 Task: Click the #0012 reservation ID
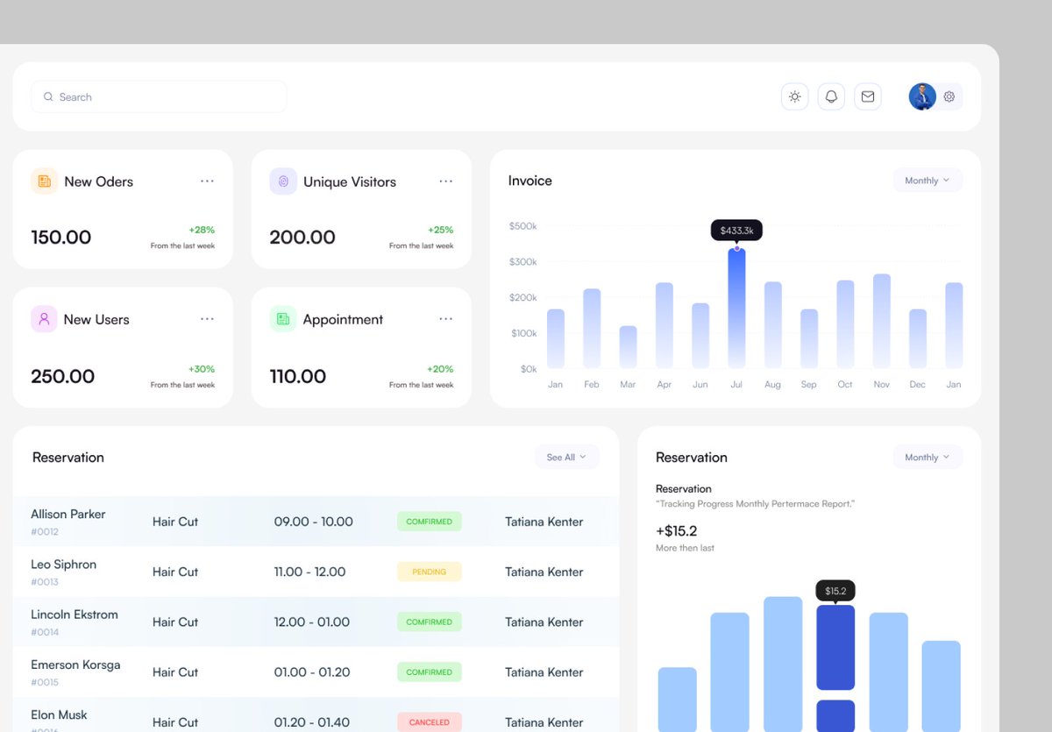pyautogui.click(x=45, y=531)
